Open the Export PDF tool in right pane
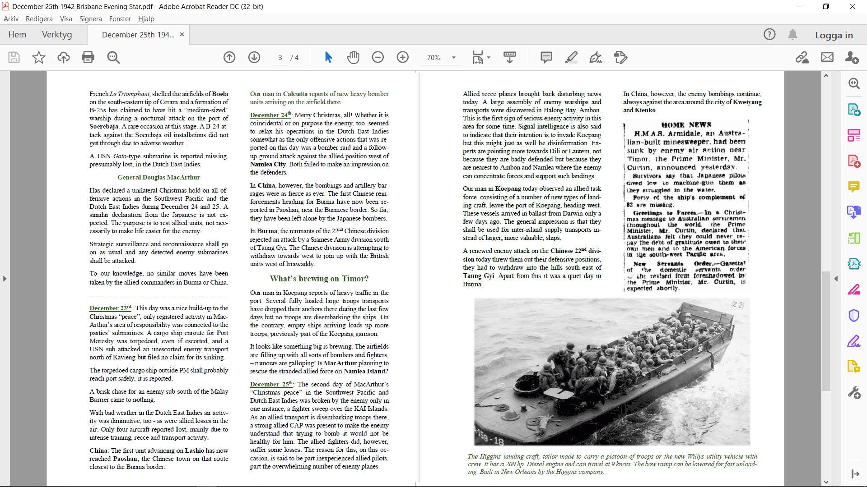Image resolution: width=867 pixels, height=487 pixels. click(x=854, y=110)
